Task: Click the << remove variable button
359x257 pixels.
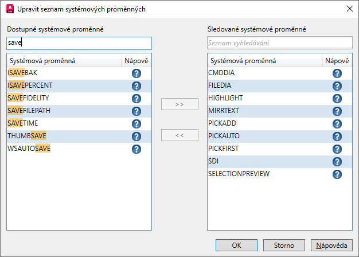Action: [179, 135]
